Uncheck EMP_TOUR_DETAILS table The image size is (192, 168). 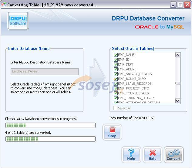[116, 93]
